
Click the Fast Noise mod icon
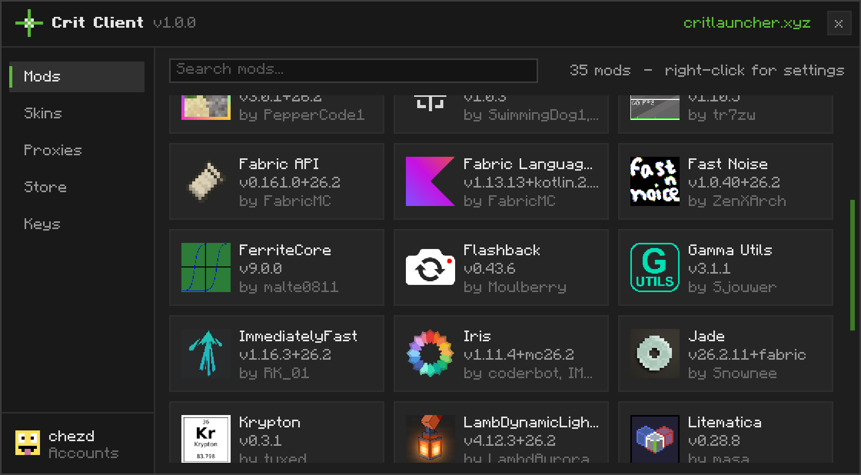655,181
